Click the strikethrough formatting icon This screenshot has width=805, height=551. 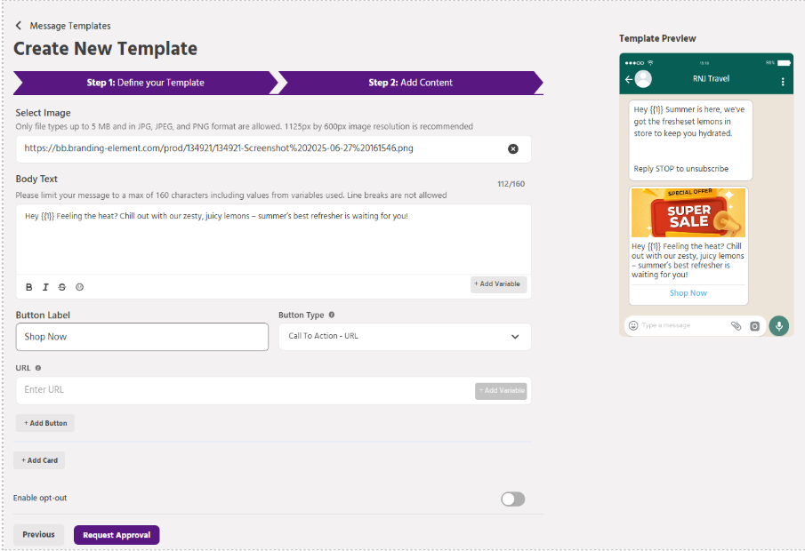point(62,287)
